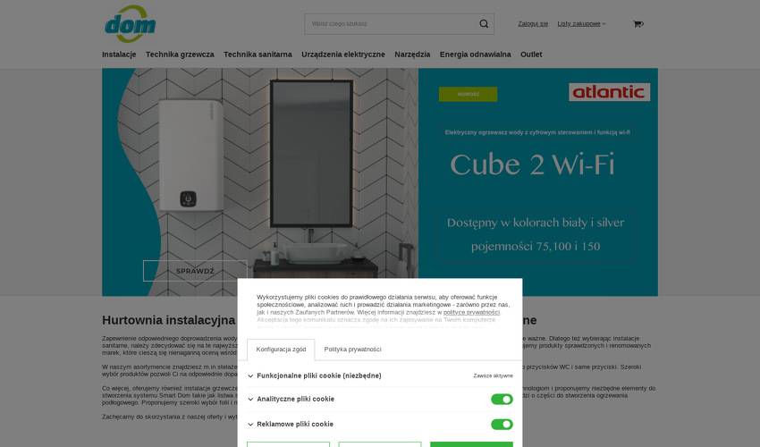
Task: Click the Dostępny w kolorach biały i silver text
Action: [535, 223]
